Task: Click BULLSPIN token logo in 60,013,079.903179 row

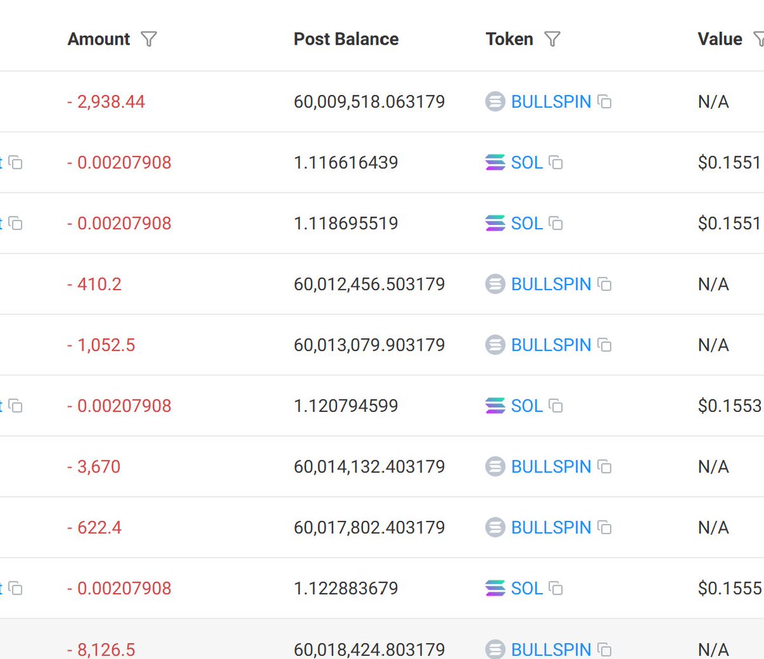Action: (495, 345)
